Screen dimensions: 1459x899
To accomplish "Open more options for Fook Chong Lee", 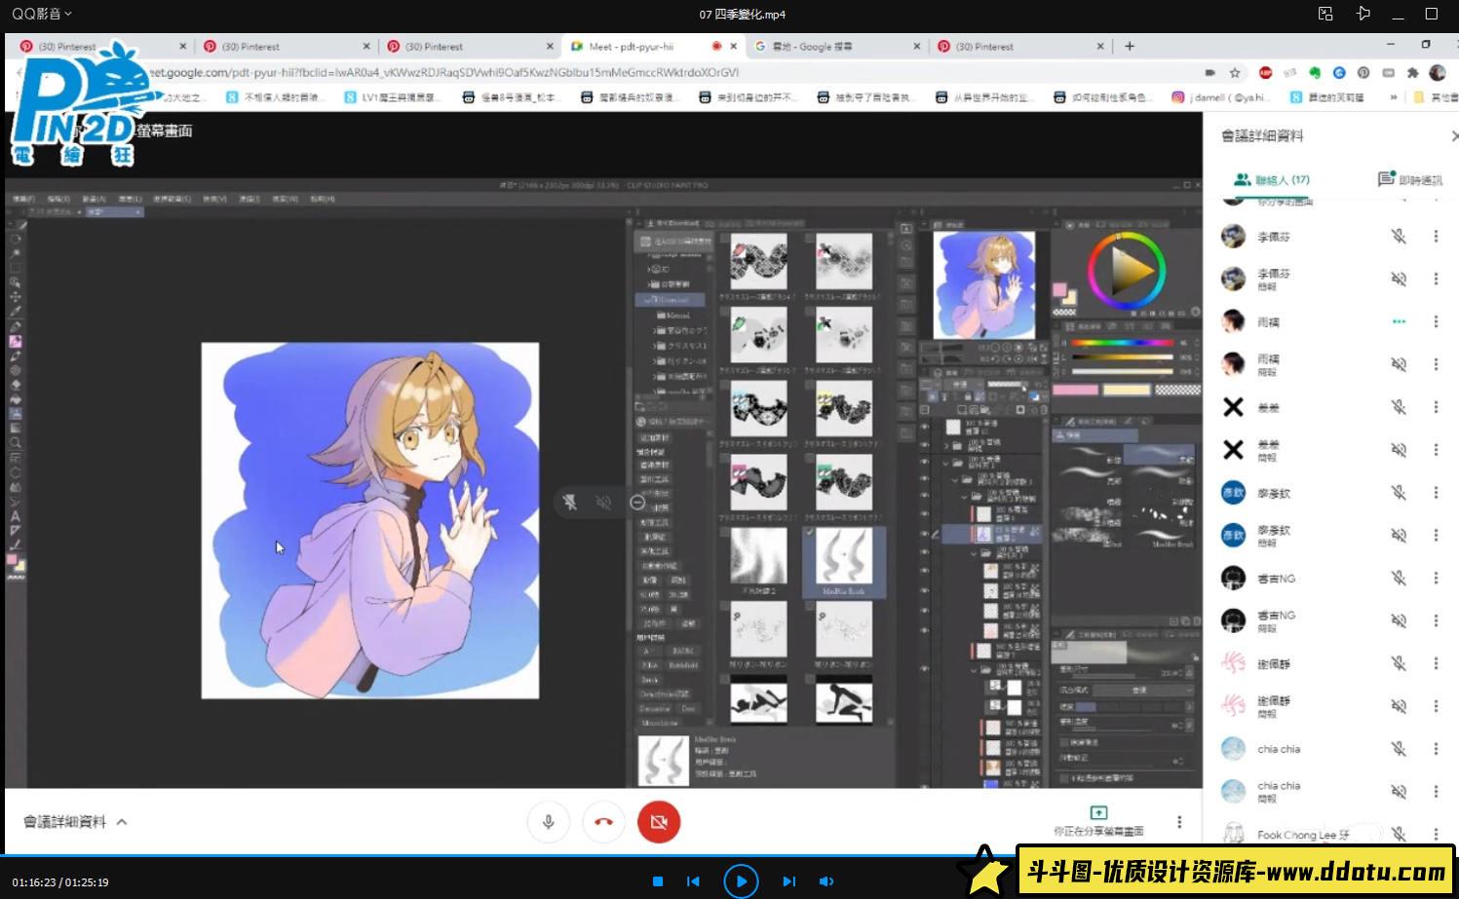I will pyautogui.click(x=1436, y=834).
